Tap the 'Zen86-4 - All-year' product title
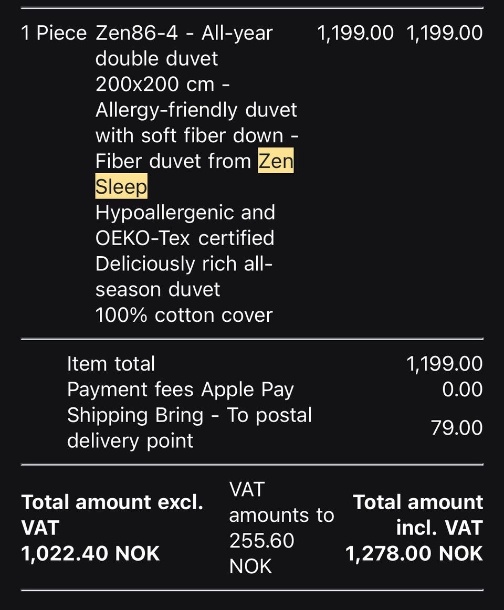 184,33
